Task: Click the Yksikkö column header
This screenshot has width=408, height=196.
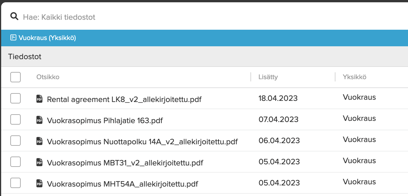Action: pyautogui.click(x=354, y=77)
